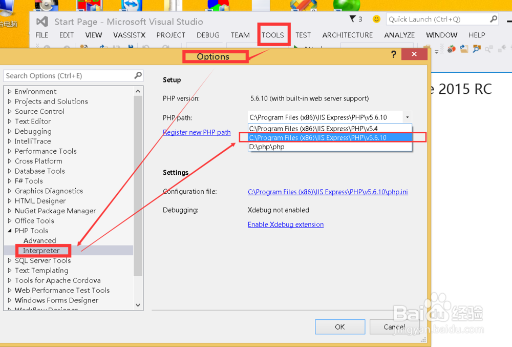Expand the Source Control node arrow
512x347 pixels.
pos(9,111)
